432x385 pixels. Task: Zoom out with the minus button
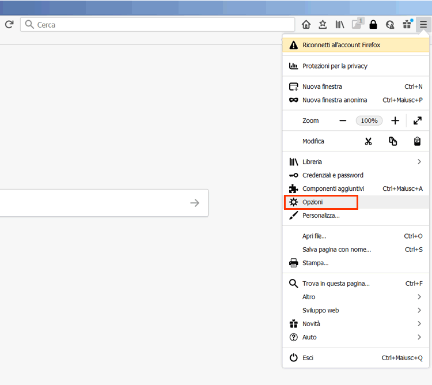point(343,120)
